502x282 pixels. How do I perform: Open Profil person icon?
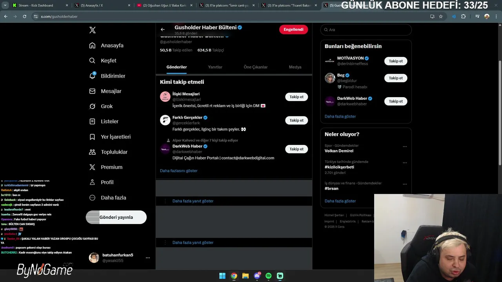click(x=92, y=182)
